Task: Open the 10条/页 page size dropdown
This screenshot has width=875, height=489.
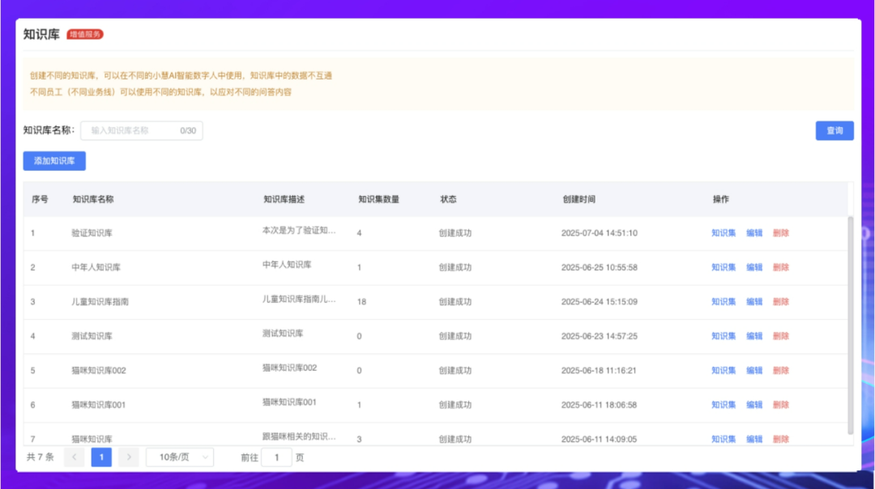Action: [180, 457]
